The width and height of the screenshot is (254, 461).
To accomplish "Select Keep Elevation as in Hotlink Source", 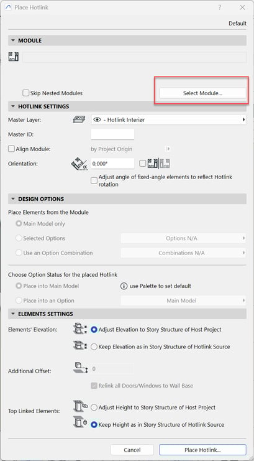I will (94, 347).
